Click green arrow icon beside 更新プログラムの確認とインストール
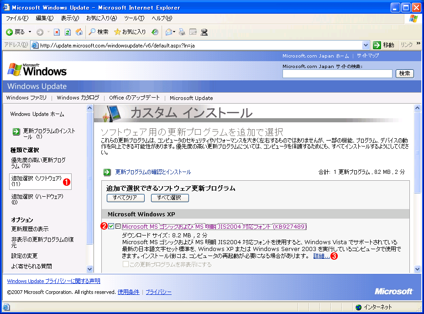The height and width of the screenshot is (314, 424). (x=107, y=172)
